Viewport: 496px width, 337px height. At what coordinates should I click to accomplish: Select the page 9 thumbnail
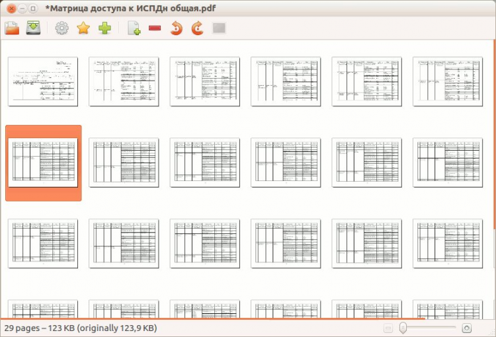(204, 163)
